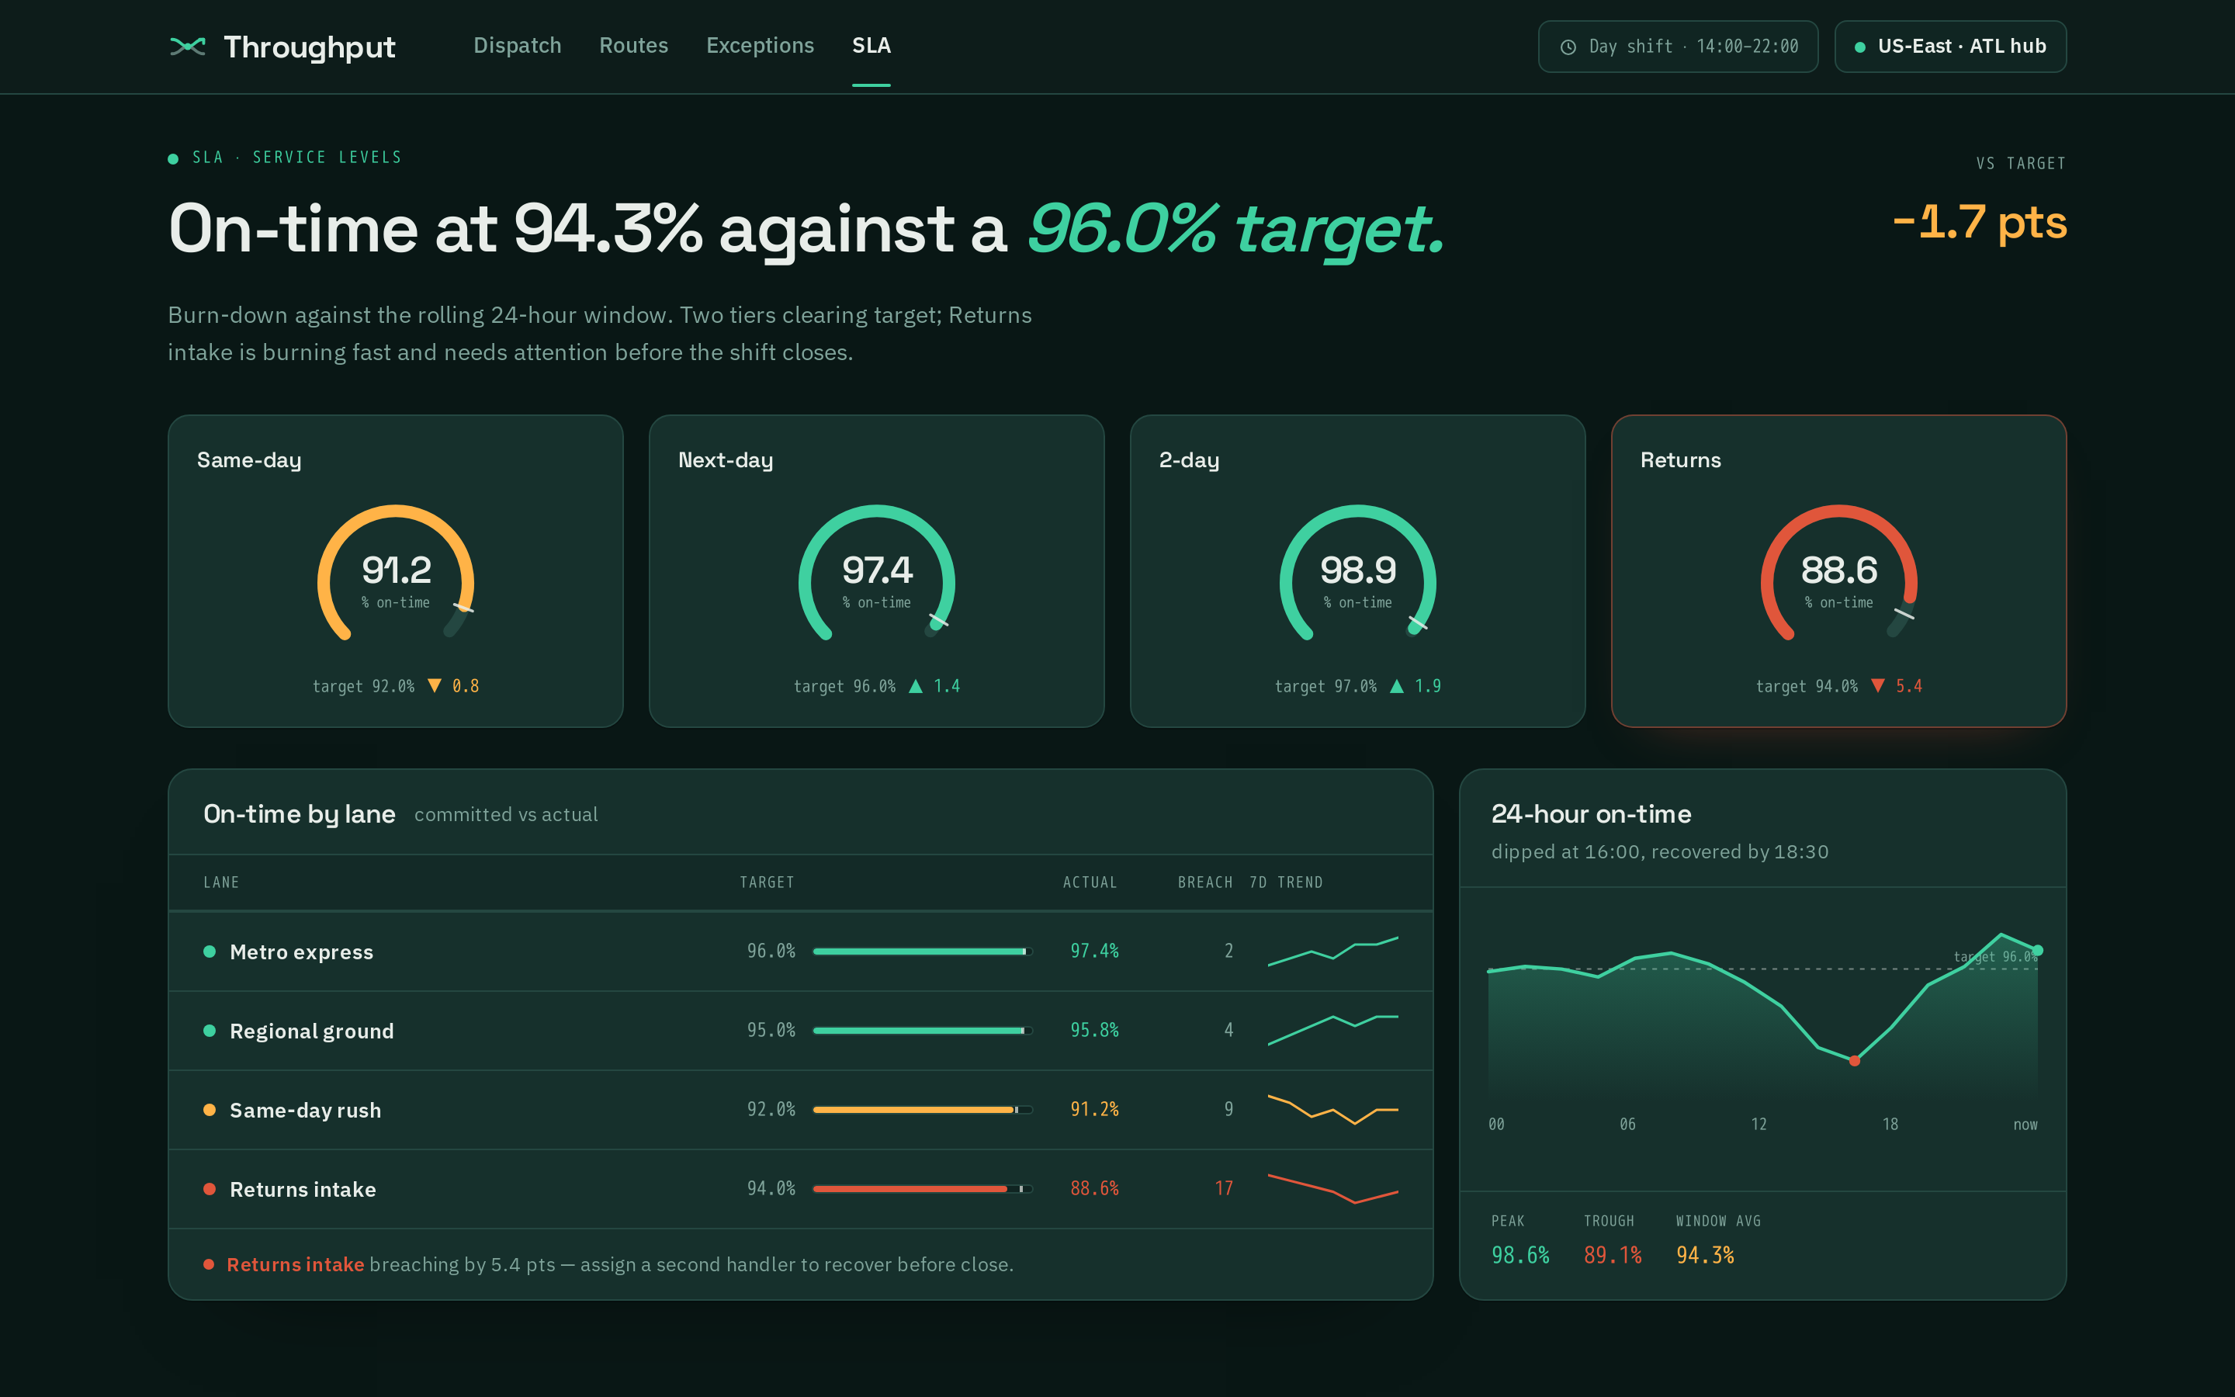Select the Same-day rush lane name
This screenshot has height=1397, width=2235.
305,1111
